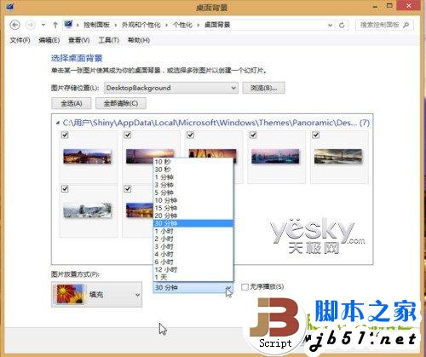Viewport: 426px width, 357px height.
Task: Uncheck the fourth wallpaper checkbox (blue skyline)
Action: point(253,135)
